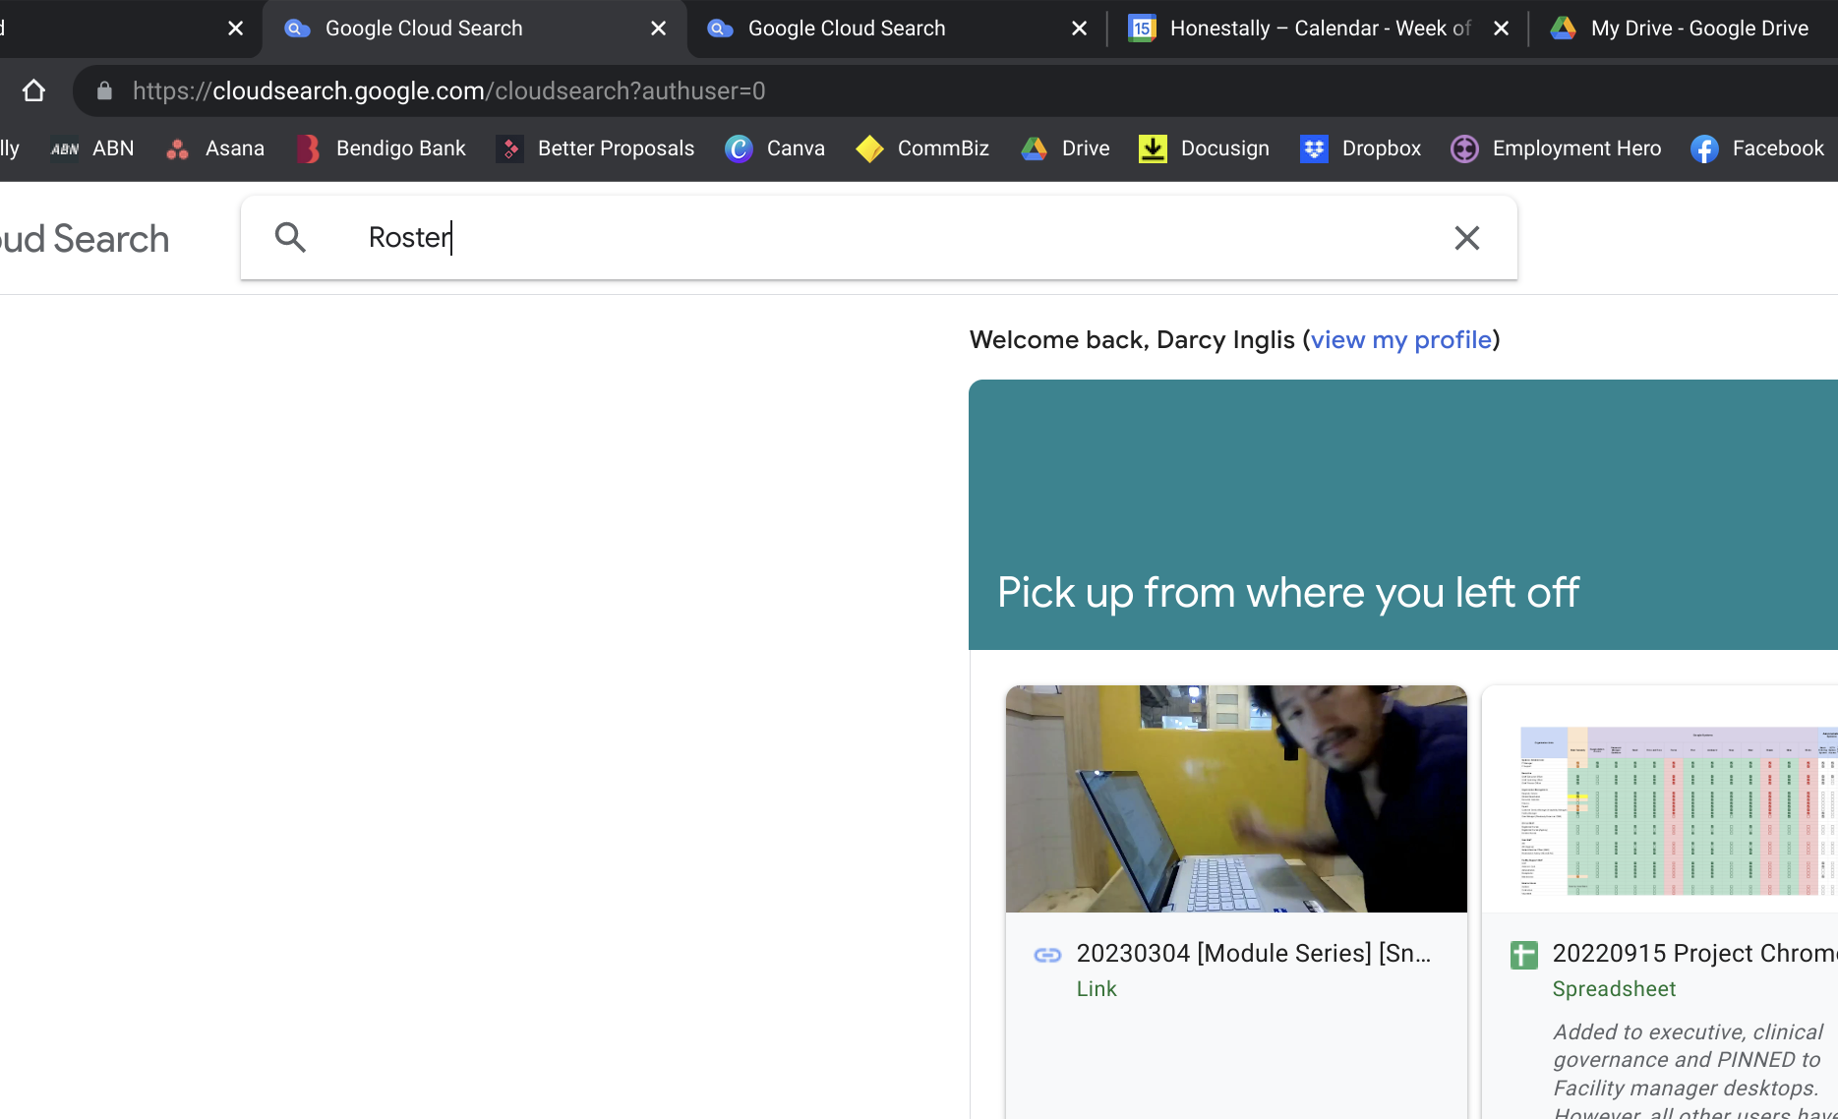Open the Asana bookmark
This screenshot has width=1838, height=1119.
pyautogui.click(x=216, y=148)
